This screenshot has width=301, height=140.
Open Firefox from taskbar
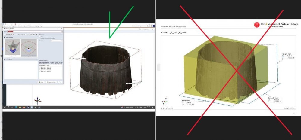[x=24, y=108]
